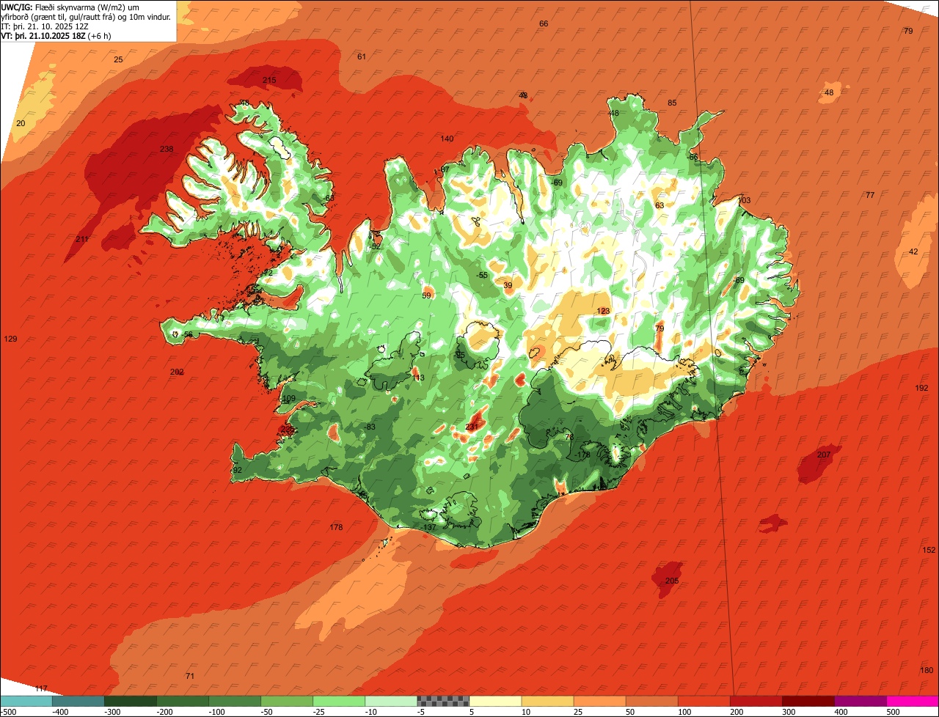Click the purple legend swatch between 400 and 500
Viewport: 939px width, 717px height.
[860, 700]
